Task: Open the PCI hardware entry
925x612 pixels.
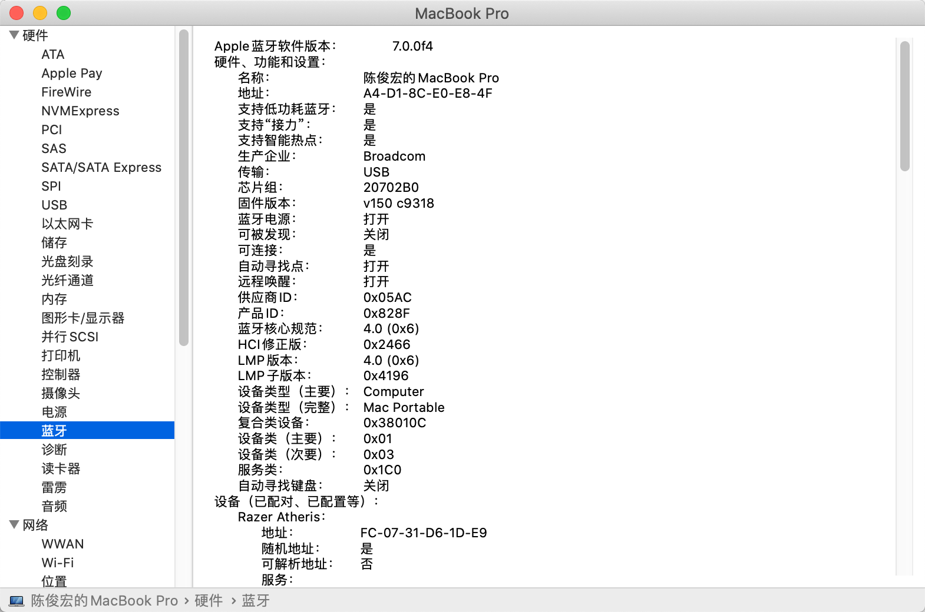Action: 52,130
